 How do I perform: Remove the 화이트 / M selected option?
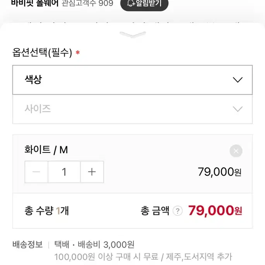[x=236, y=151]
